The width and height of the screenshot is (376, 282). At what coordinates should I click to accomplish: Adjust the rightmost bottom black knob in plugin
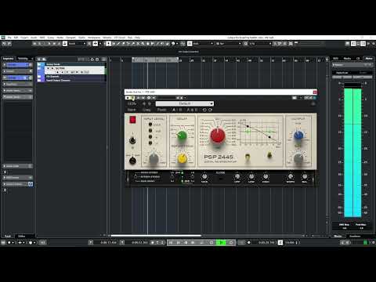coord(305,177)
